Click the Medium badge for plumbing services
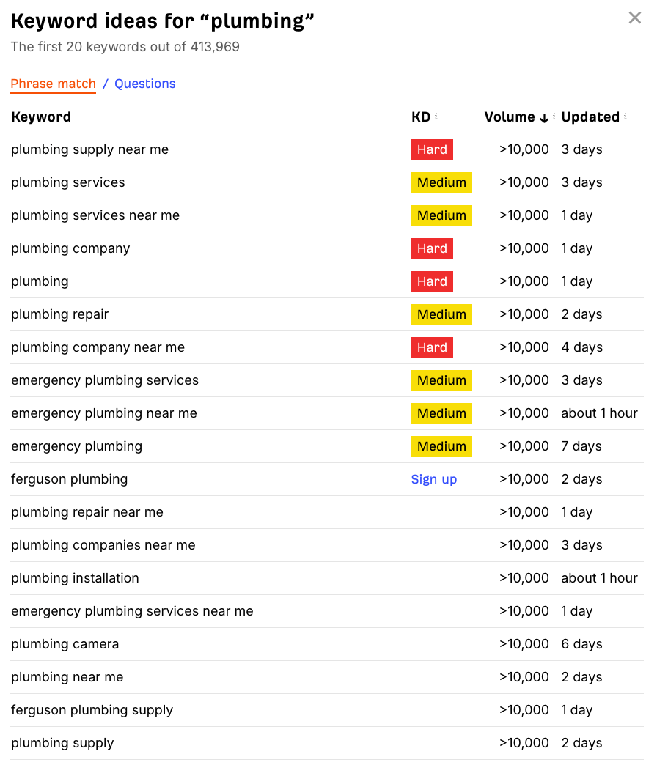 (441, 182)
